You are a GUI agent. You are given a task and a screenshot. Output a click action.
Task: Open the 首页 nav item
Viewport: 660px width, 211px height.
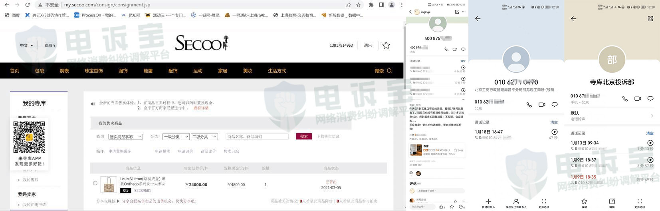click(15, 71)
